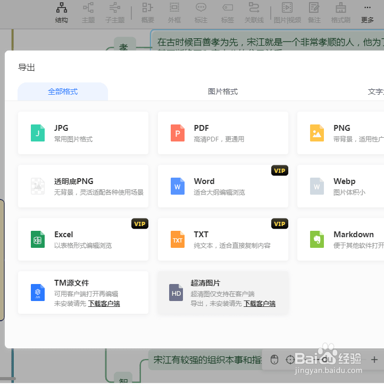
Task: Export as PNG with background
Action: (x=340, y=133)
